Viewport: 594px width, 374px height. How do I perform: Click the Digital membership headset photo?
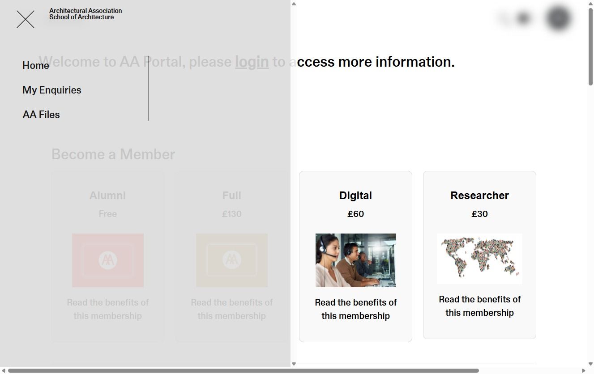pos(355,260)
